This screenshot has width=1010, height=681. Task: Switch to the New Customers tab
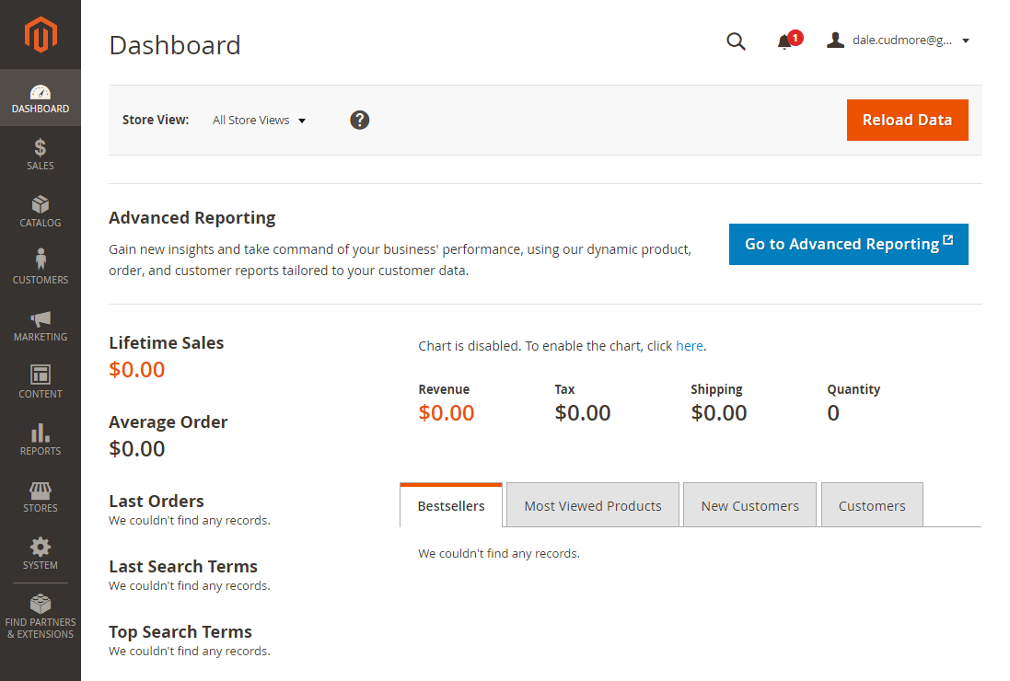click(x=749, y=506)
